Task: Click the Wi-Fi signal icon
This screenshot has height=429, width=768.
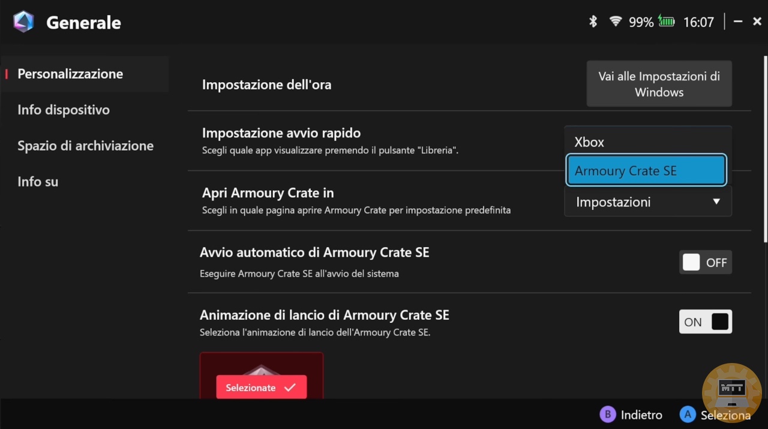Action: click(615, 22)
